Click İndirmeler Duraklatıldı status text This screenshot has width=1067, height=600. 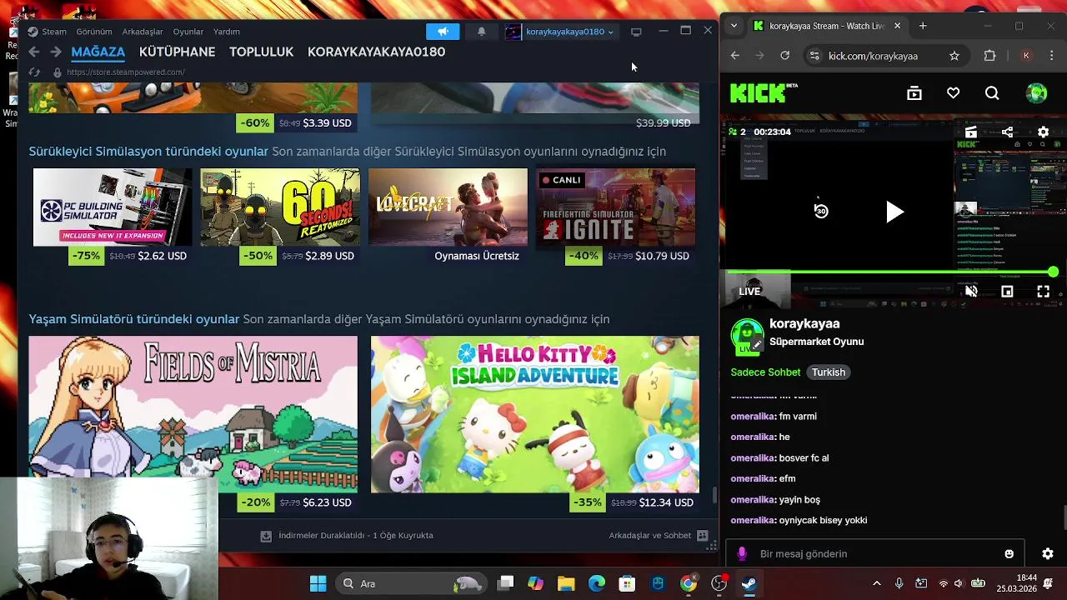click(x=356, y=536)
